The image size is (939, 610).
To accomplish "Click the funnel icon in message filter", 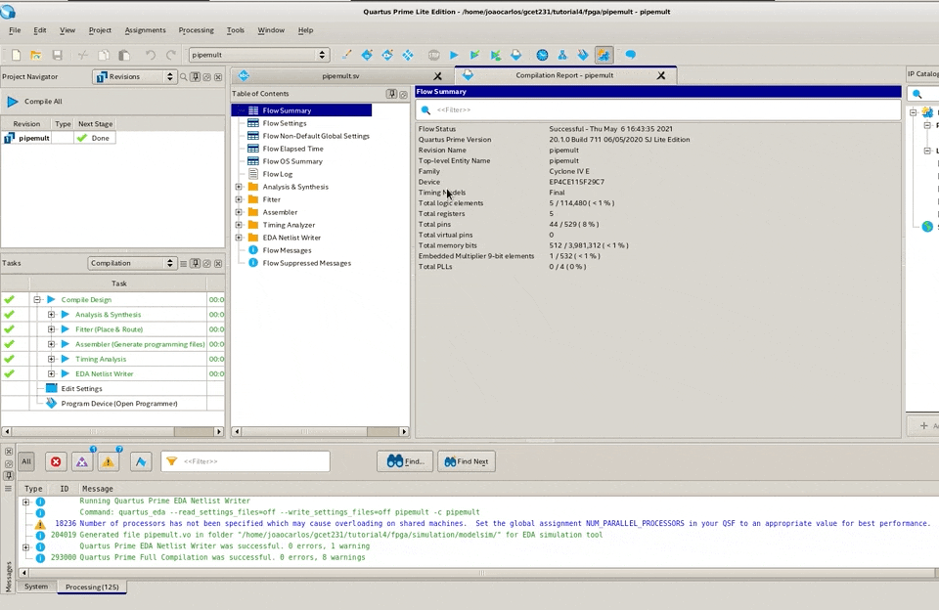I will 172,461.
